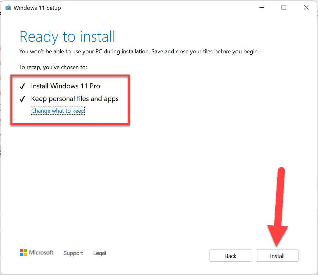Go back to the previous setup step
The height and width of the screenshot is (275, 318).
230,256
